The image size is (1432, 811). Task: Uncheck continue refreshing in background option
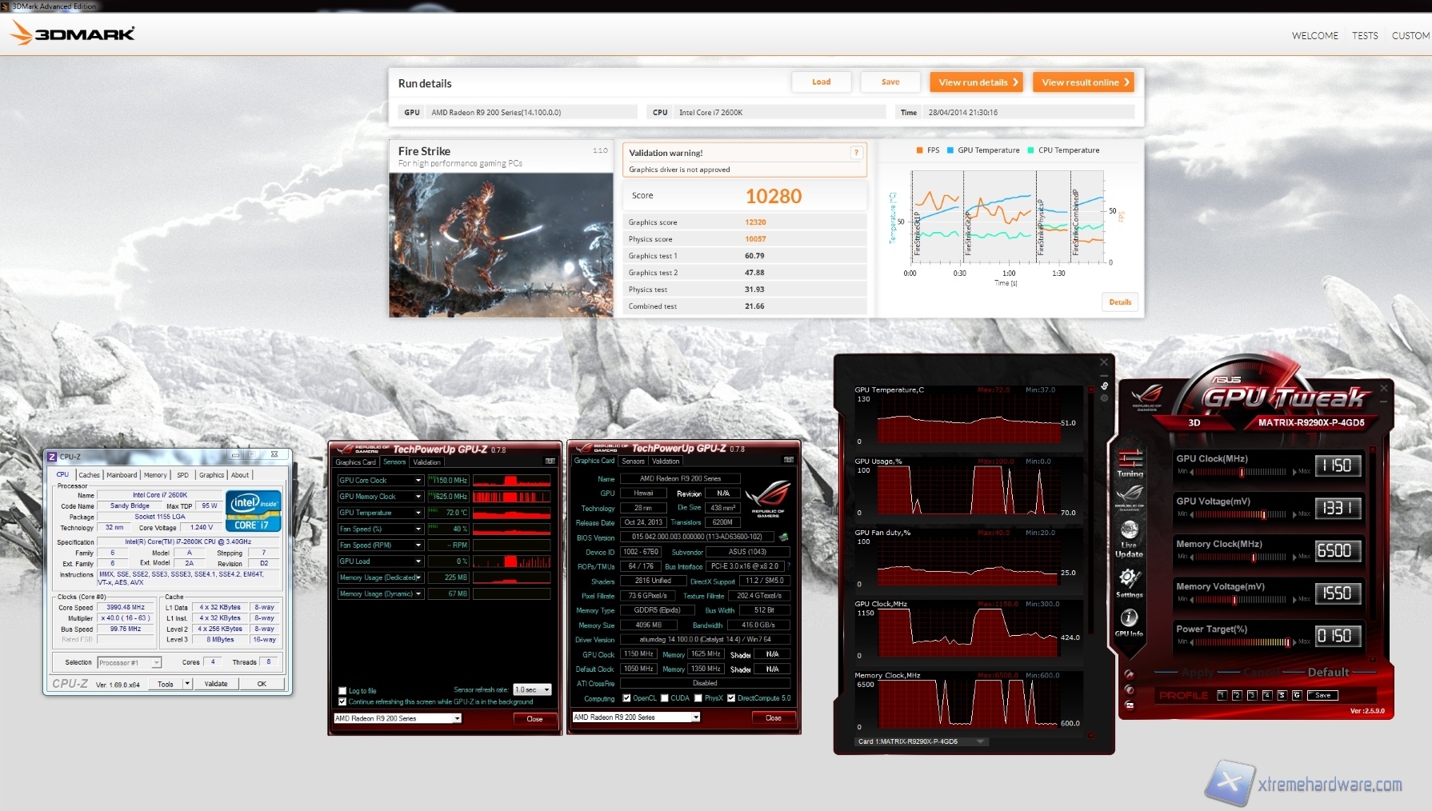(x=342, y=701)
